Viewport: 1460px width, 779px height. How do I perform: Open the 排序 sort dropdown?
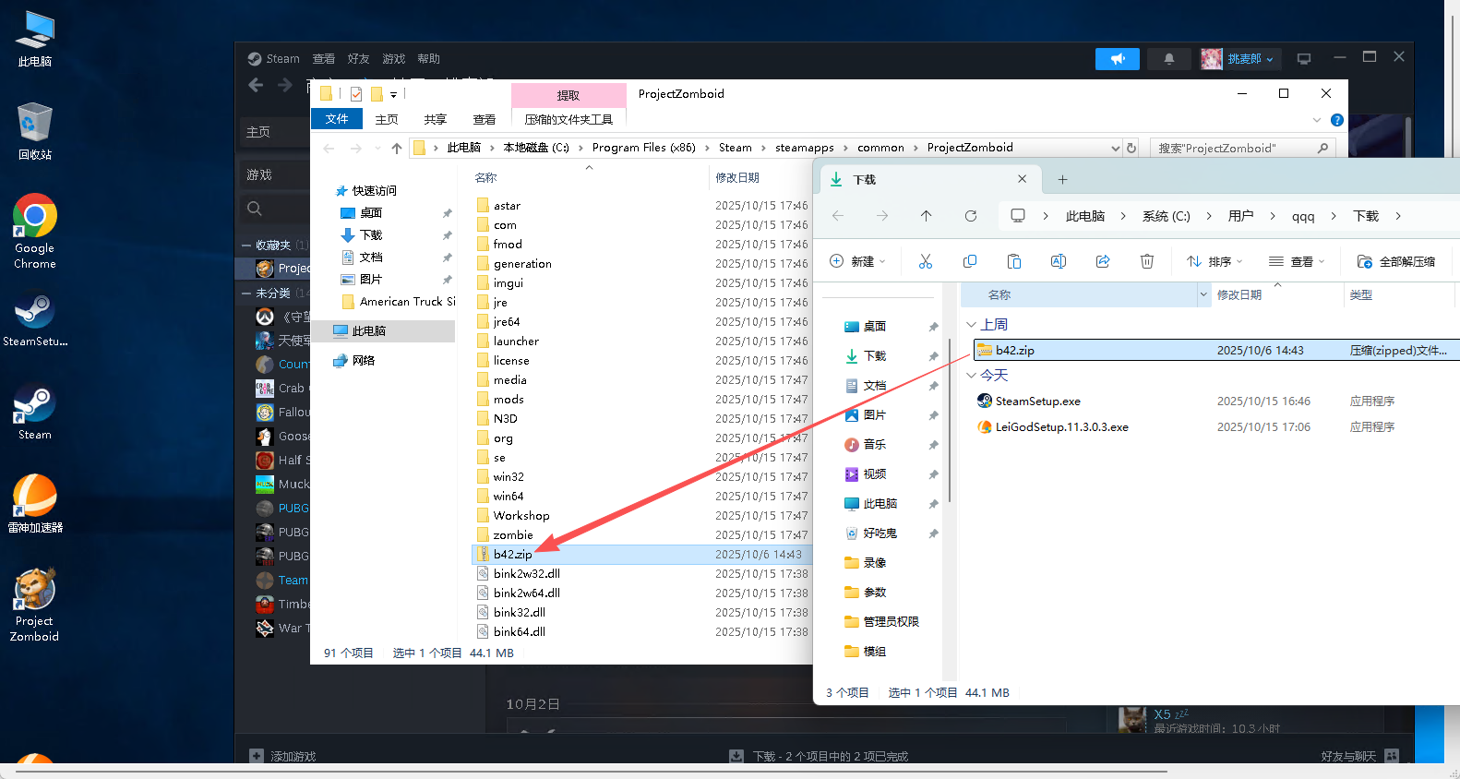[1215, 261]
